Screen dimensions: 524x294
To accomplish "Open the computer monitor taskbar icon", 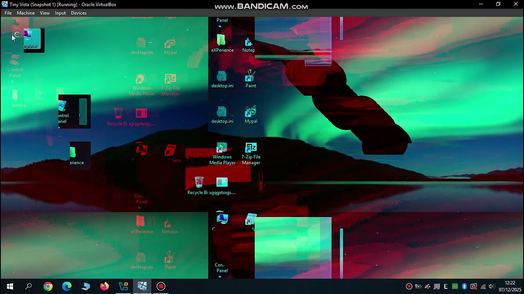I will click(86, 286).
